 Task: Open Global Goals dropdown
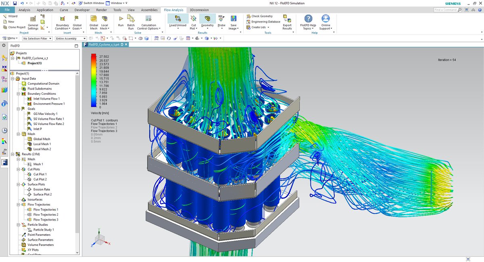point(77,23)
